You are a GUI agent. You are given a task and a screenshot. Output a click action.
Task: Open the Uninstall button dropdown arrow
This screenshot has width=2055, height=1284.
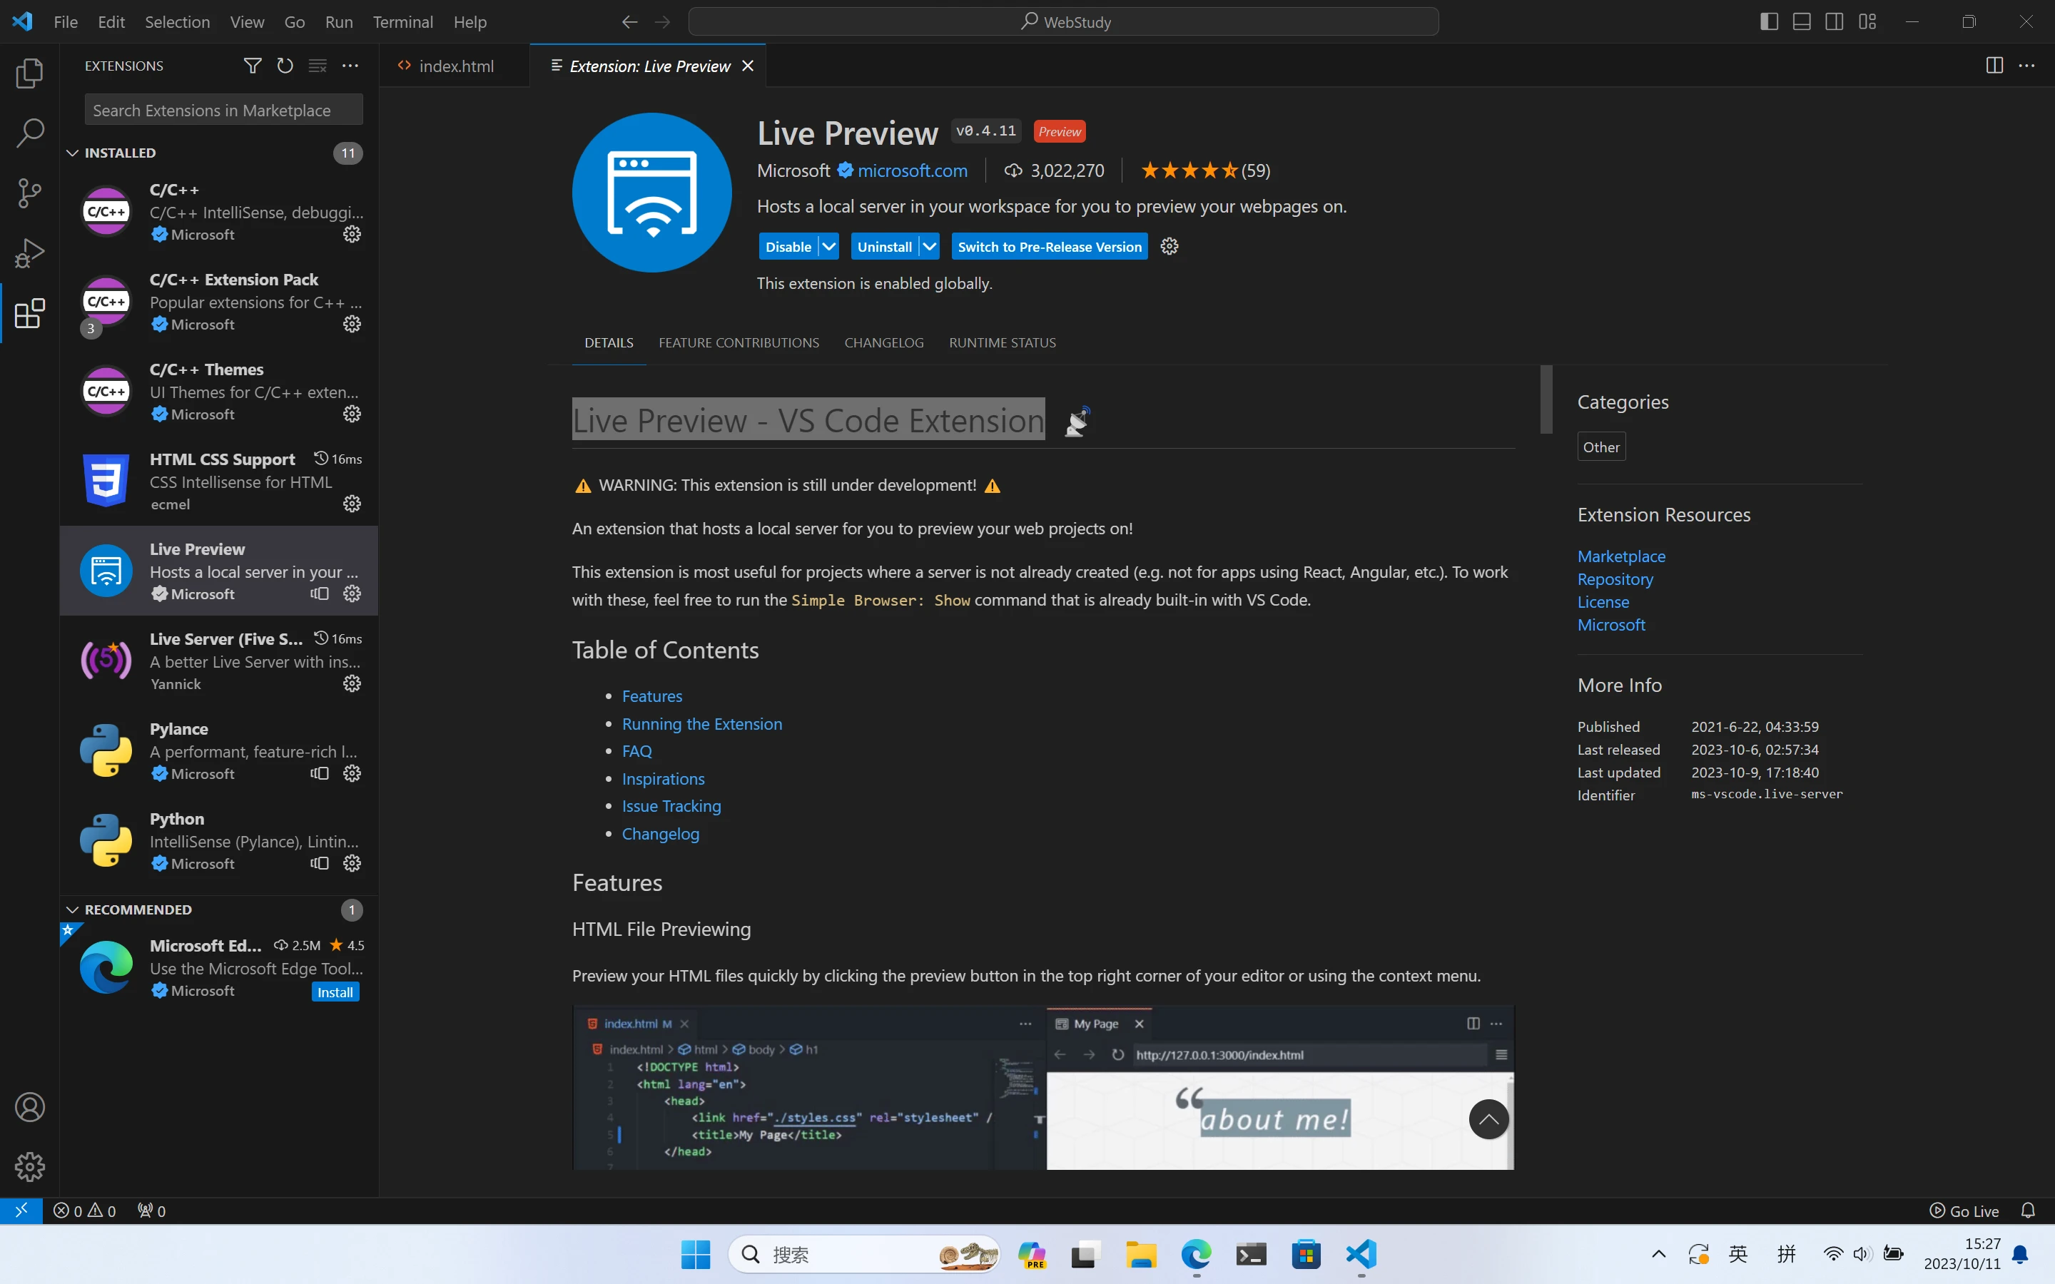(930, 246)
